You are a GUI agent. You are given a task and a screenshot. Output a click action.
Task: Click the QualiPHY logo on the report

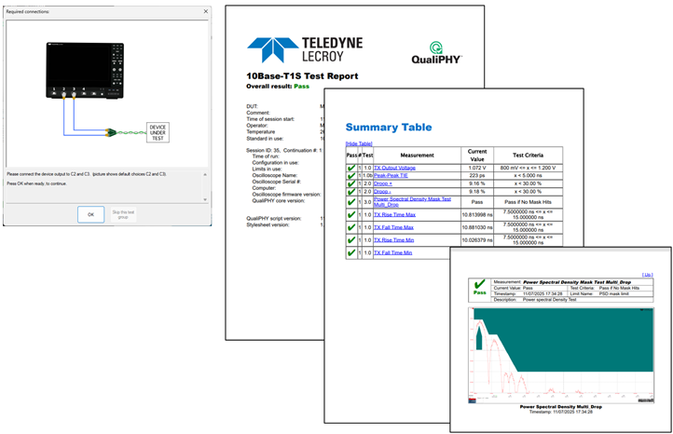click(436, 53)
